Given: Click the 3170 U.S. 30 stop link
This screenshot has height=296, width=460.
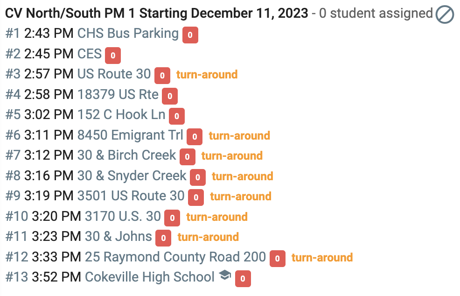Looking at the screenshot, I should point(123,217).
